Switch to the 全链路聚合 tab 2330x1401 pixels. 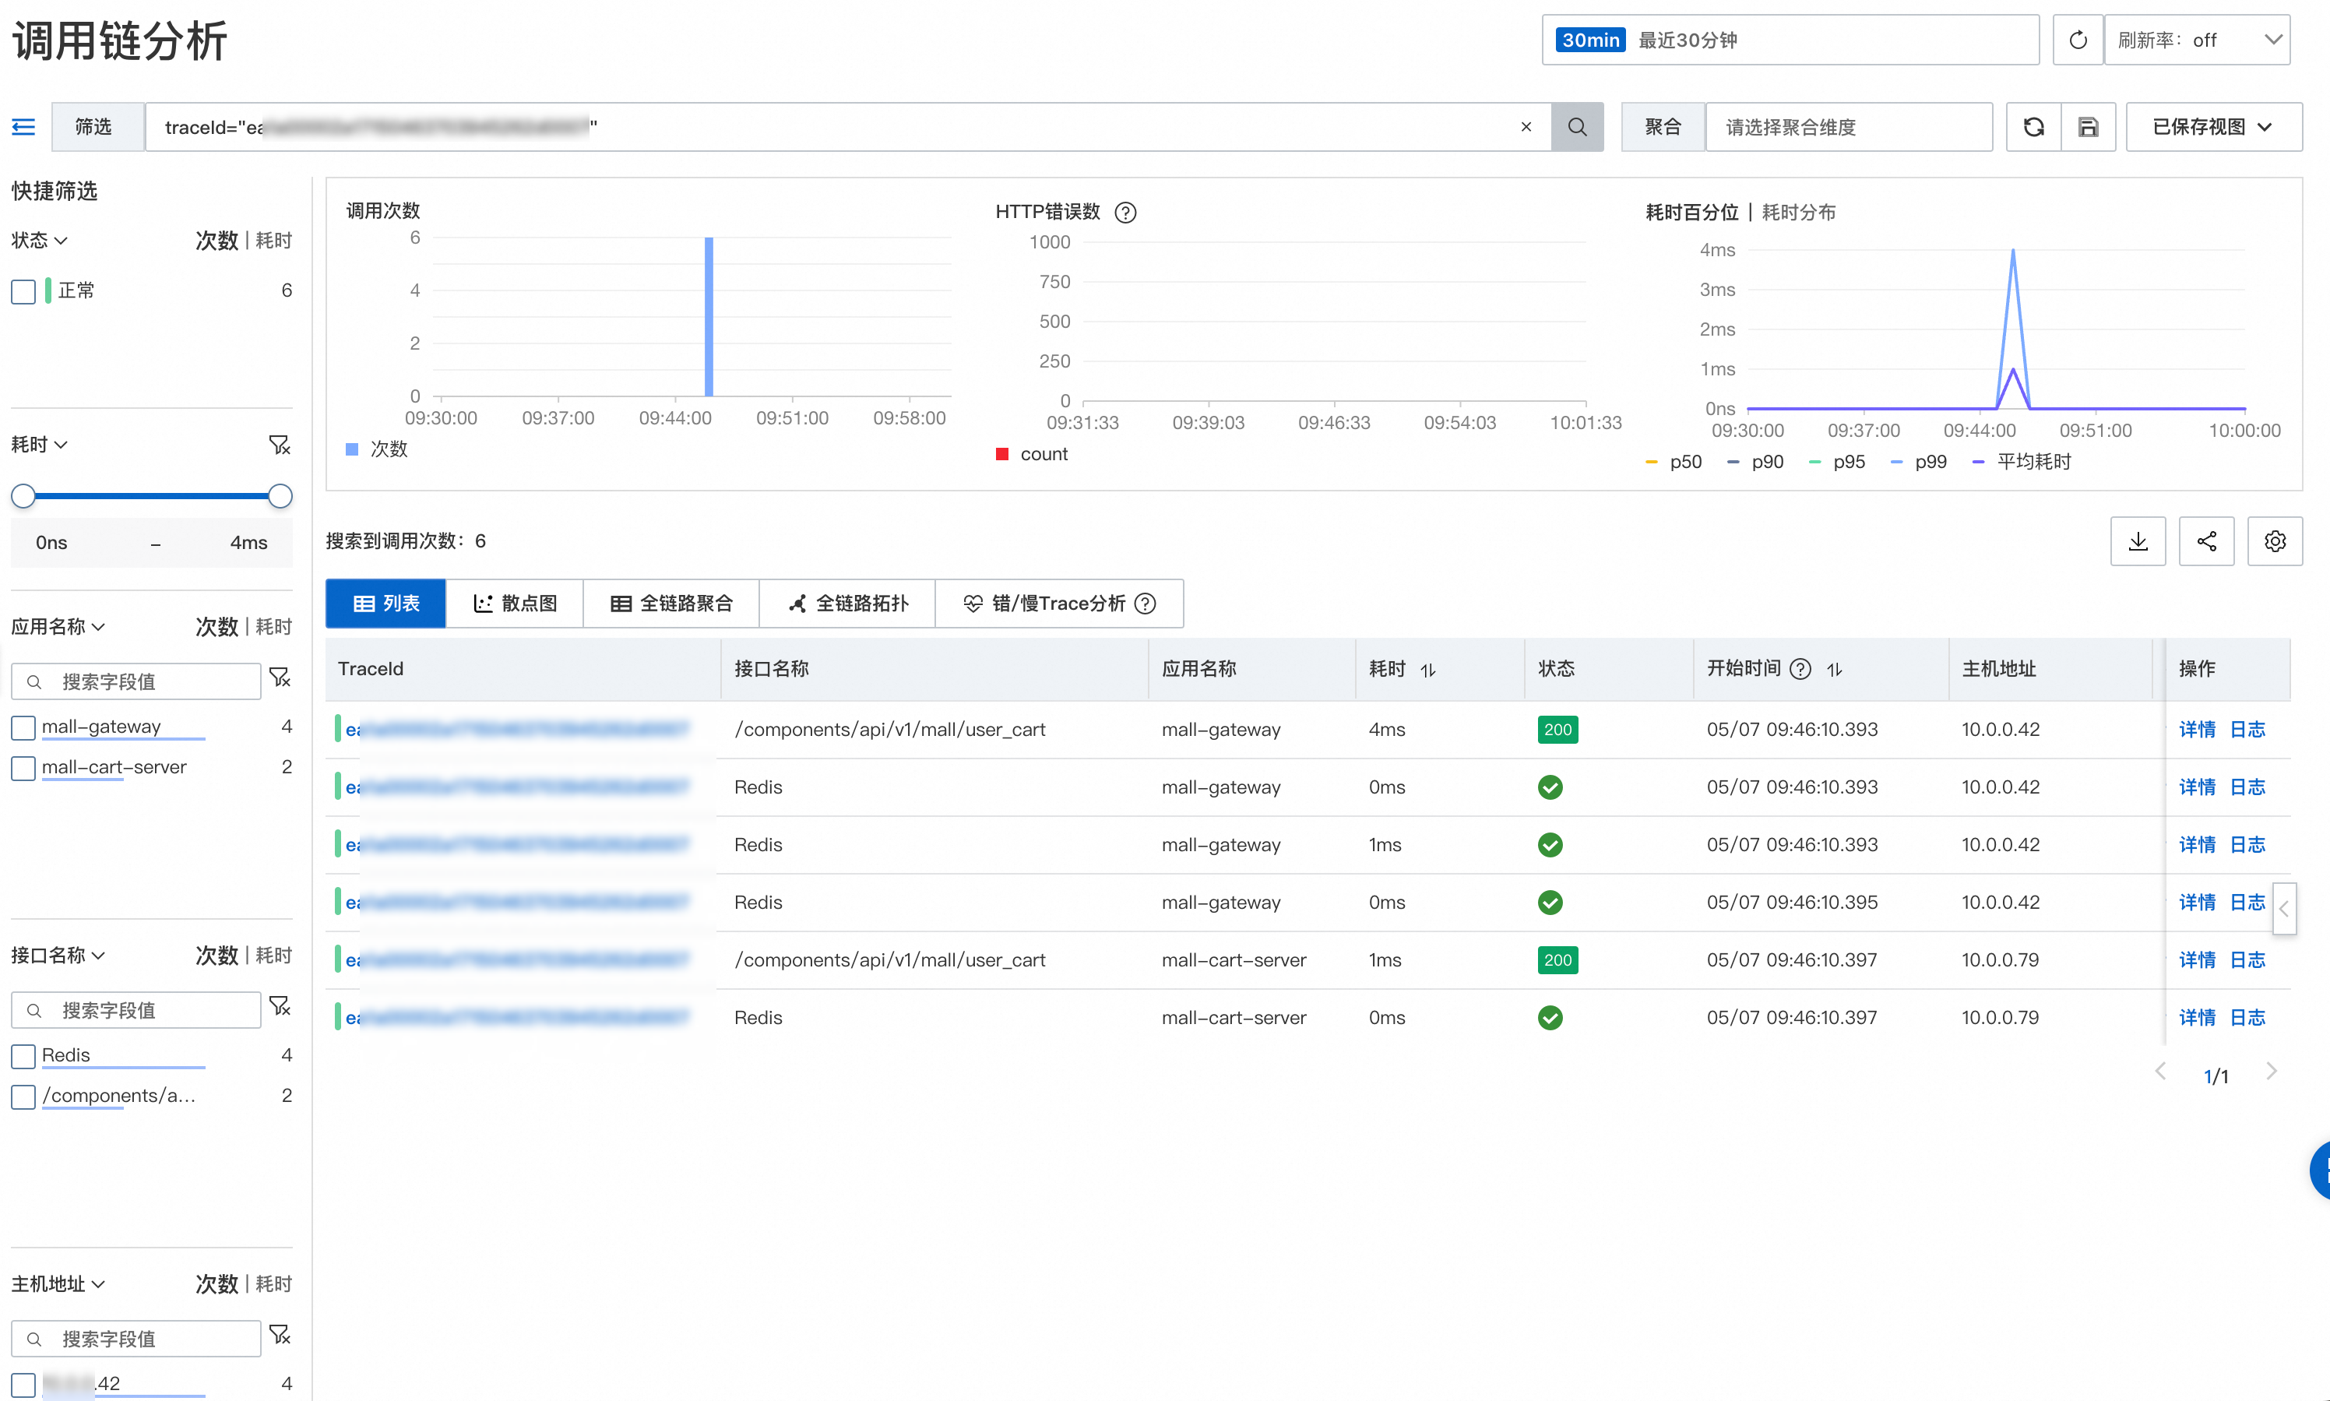coord(671,604)
